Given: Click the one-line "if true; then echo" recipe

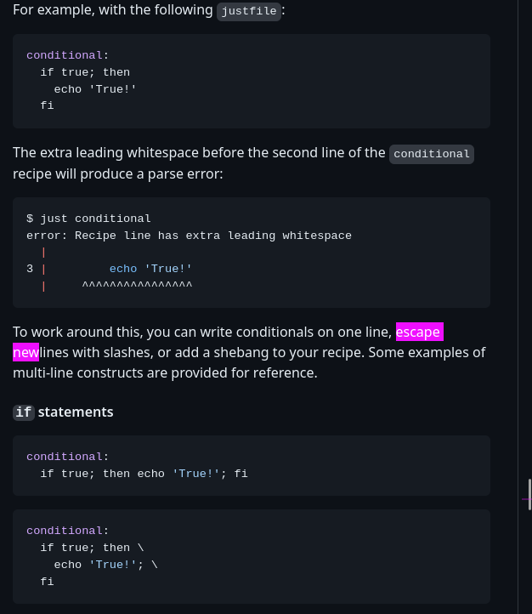Looking at the screenshot, I should pyautogui.click(x=144, y=474).
